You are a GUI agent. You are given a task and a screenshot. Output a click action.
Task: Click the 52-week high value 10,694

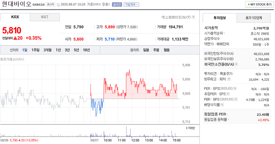[x=253, y=79]
